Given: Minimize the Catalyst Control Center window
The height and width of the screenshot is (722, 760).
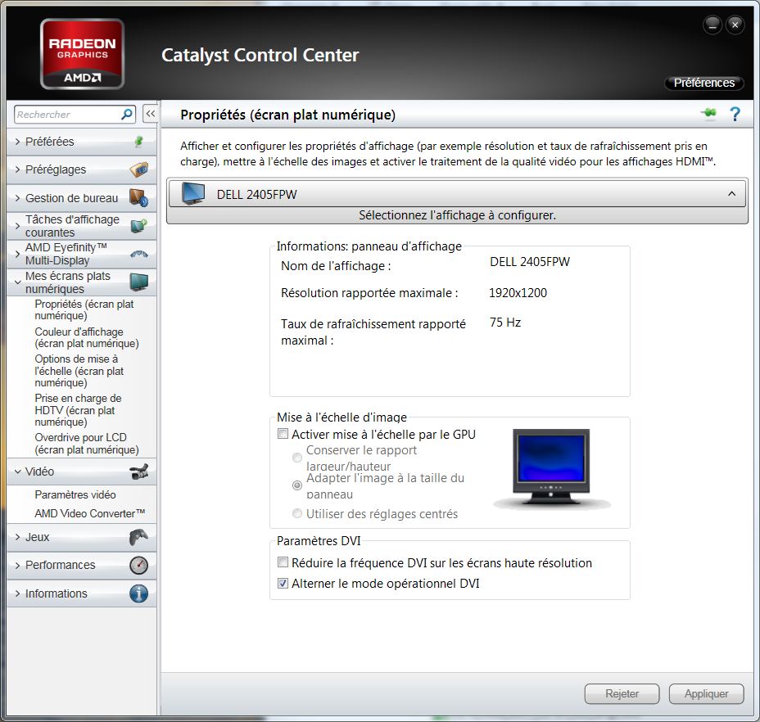Looking at the screenshot, I should 712,25.
